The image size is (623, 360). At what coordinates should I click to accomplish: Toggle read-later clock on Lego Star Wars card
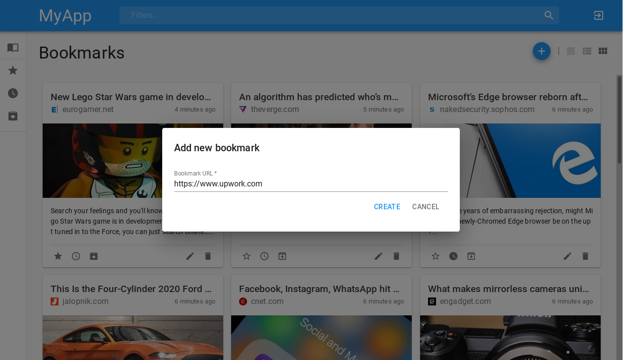pyautogui.click(x=76, y=256)
